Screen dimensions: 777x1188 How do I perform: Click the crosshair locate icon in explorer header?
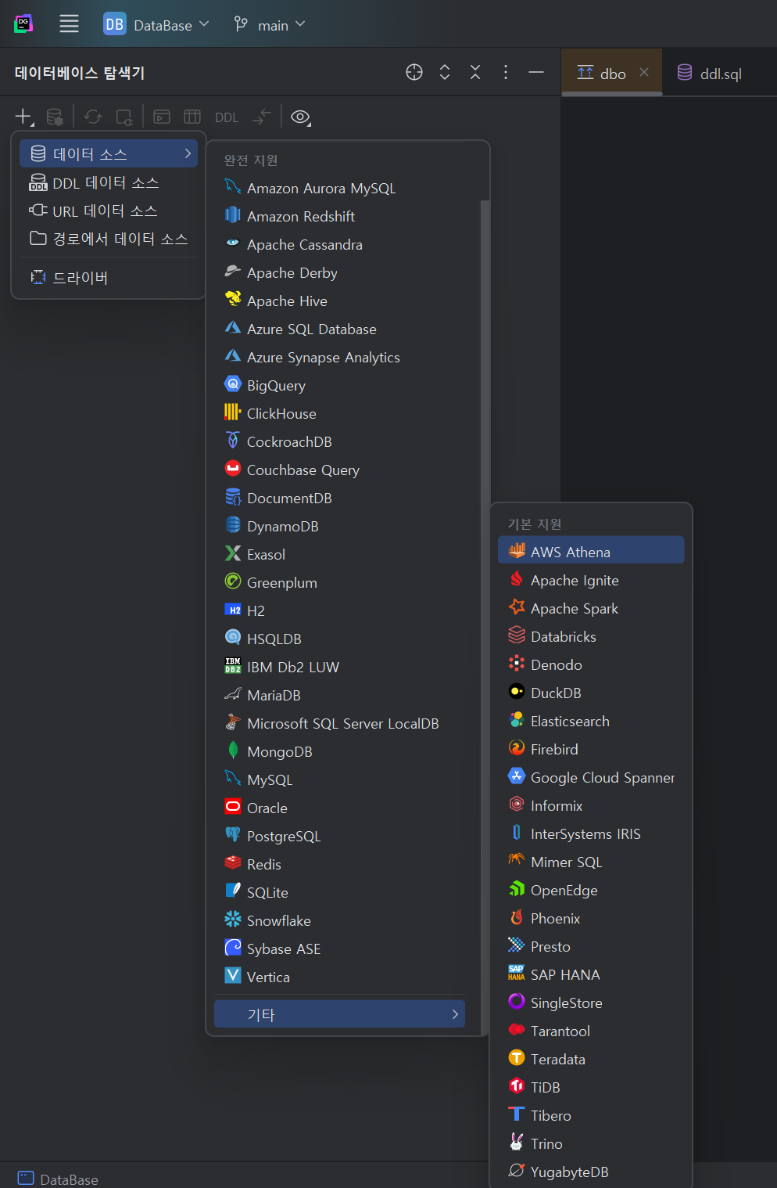pos(414,72)
